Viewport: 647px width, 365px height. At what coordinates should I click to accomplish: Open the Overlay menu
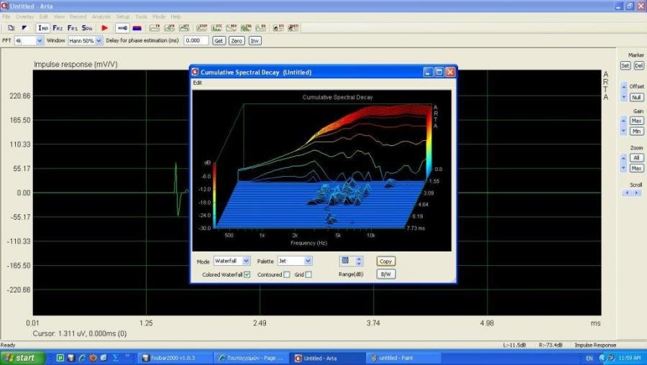pyautogui.click(x=24, y=17)
